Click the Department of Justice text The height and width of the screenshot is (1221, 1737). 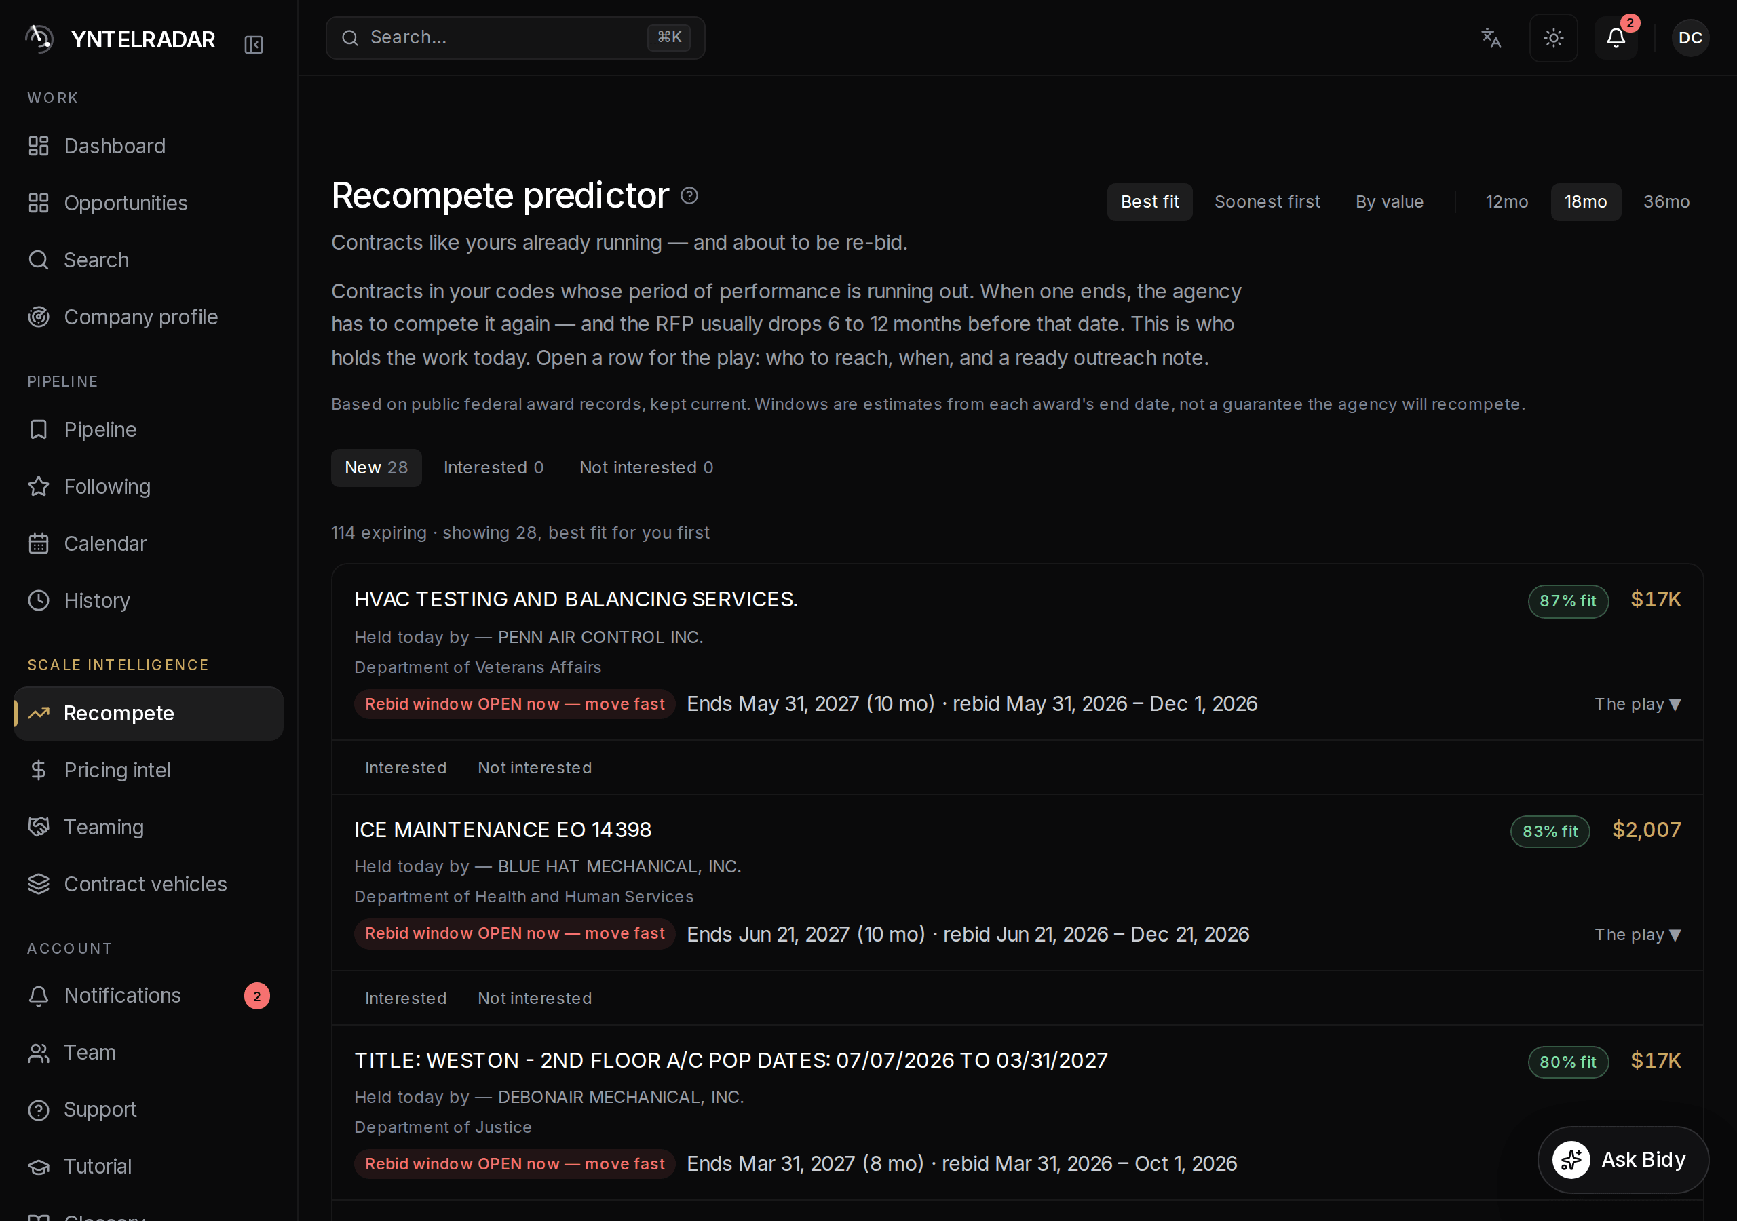[442, 1128]
